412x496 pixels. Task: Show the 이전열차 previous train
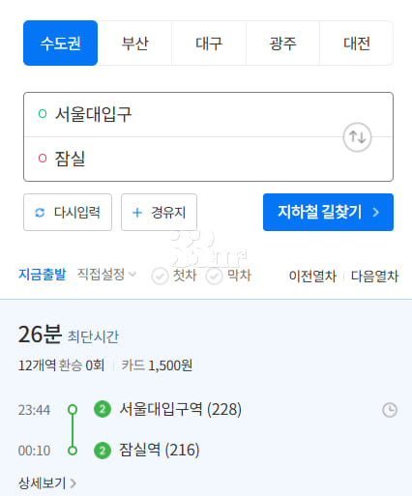(312, 277)
